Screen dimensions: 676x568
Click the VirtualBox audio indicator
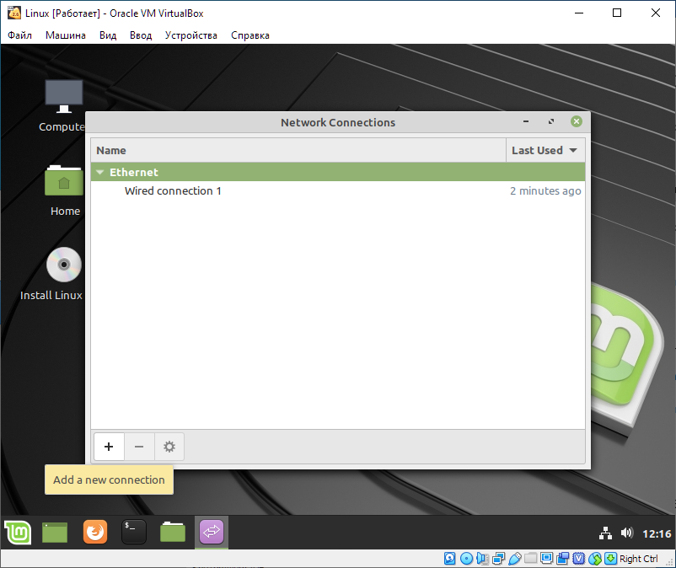(x=482, y=559)
